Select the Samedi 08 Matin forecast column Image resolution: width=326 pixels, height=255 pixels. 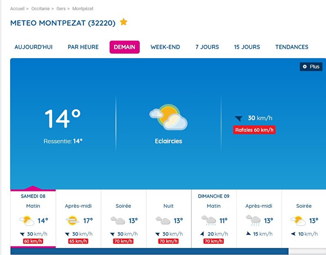point(33,218)
